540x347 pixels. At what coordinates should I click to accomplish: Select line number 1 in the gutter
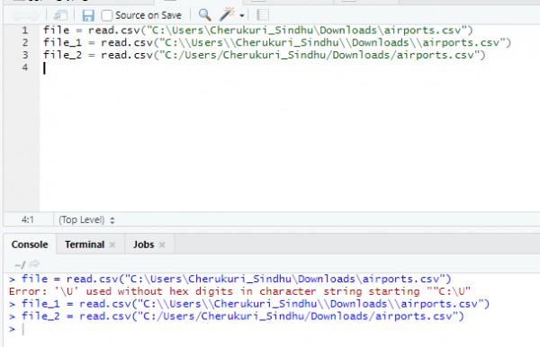pos(25,31)
